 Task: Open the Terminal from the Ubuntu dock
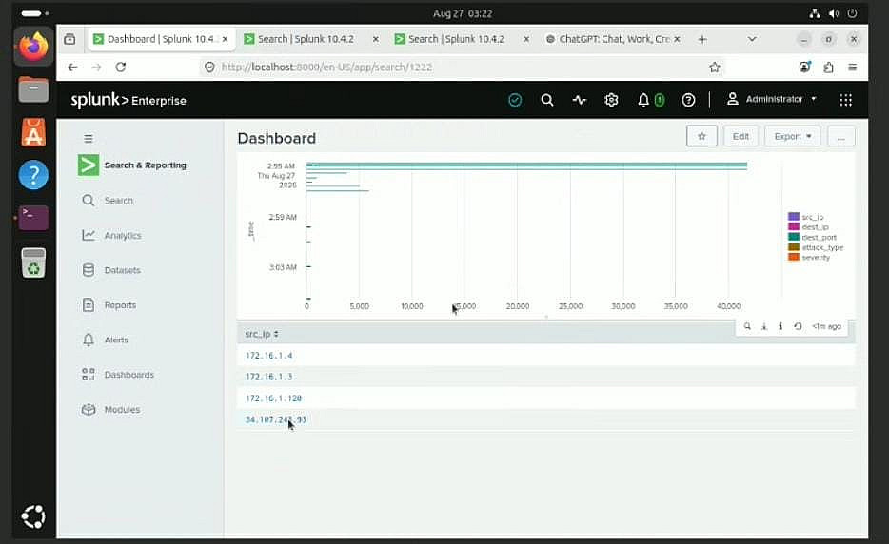(x=33, y=218)
